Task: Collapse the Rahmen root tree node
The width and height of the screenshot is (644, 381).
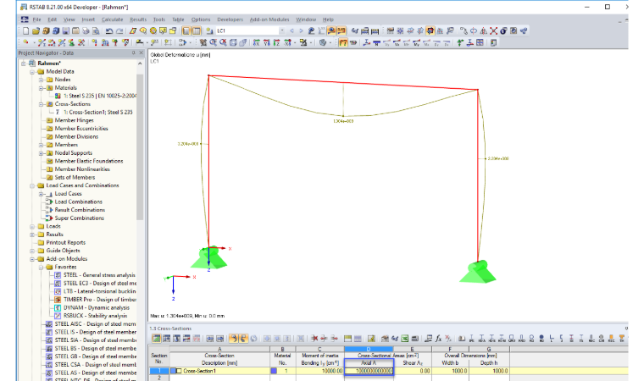Action: (24, 63)
